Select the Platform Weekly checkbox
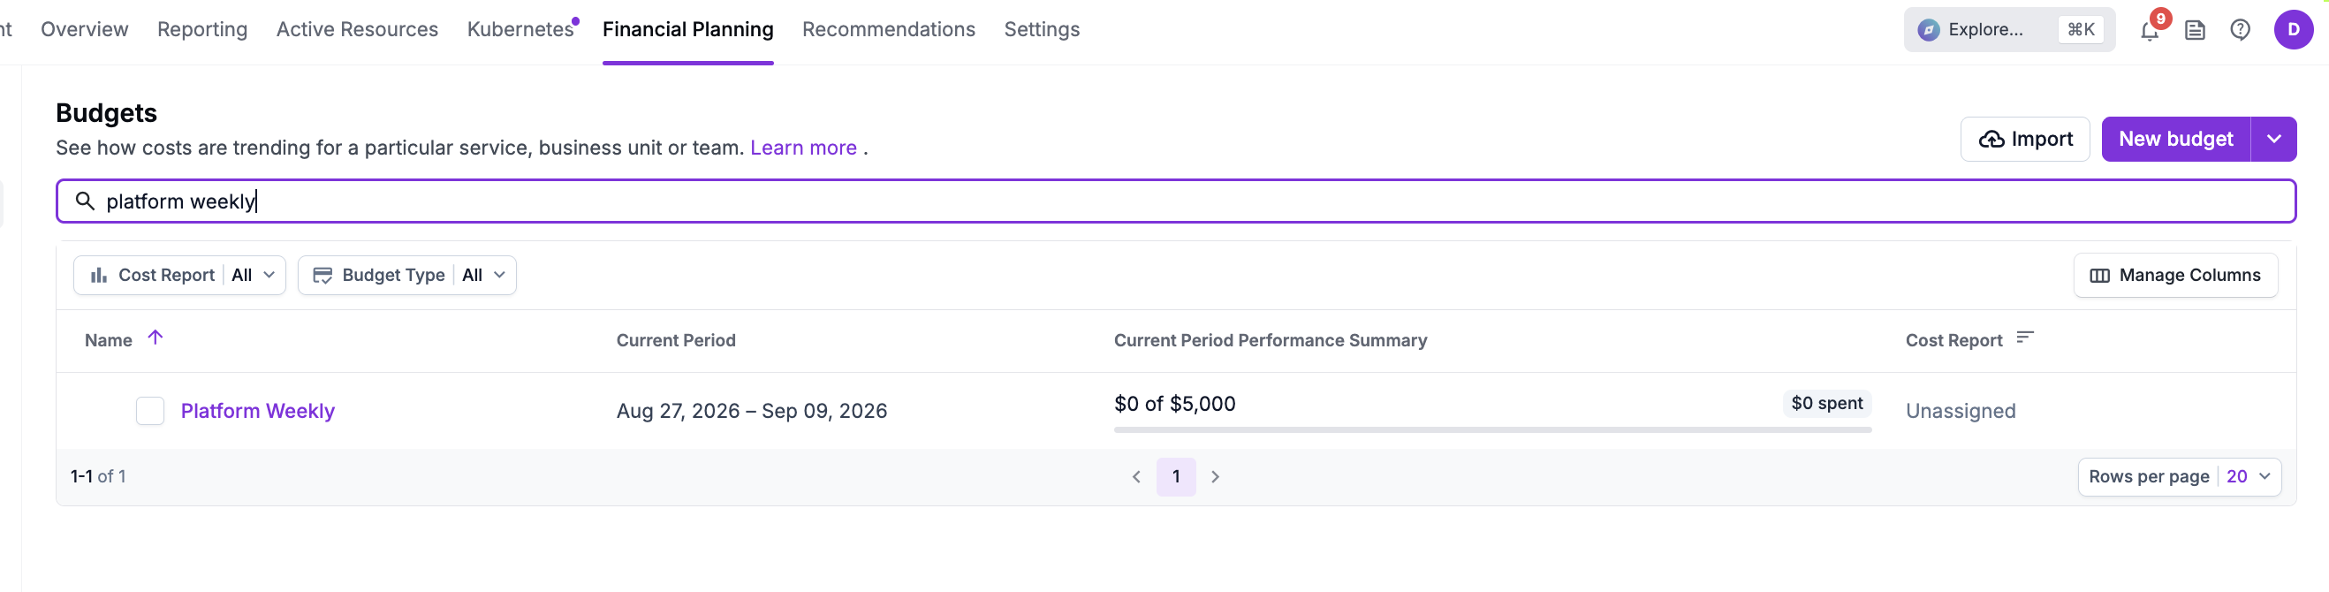The image size is (2329, 592). point(150,410)
